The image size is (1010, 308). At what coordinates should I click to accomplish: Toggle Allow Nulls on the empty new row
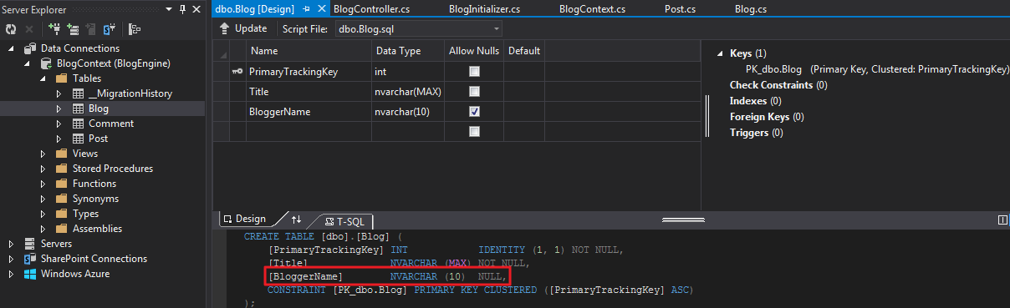point(474,132)
